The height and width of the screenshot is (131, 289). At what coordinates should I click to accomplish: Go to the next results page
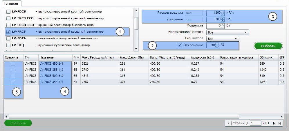(274, 123)
